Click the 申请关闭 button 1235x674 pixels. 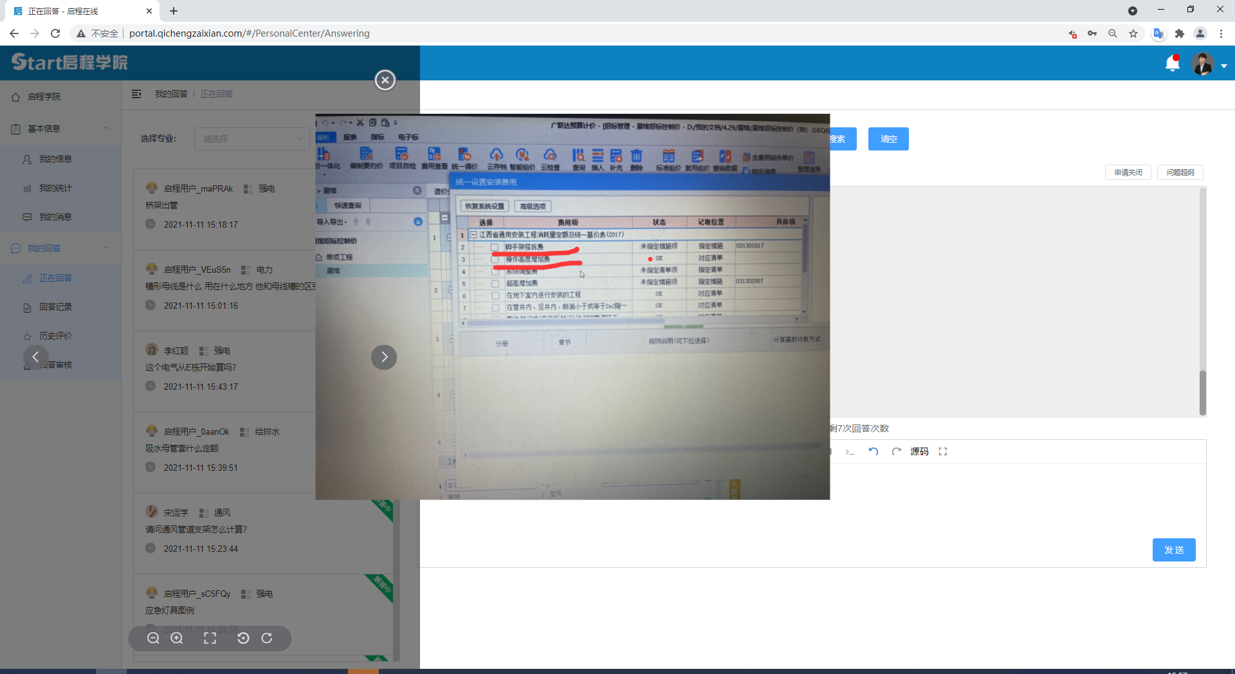pyautogui.click(x=1128, y=172)
